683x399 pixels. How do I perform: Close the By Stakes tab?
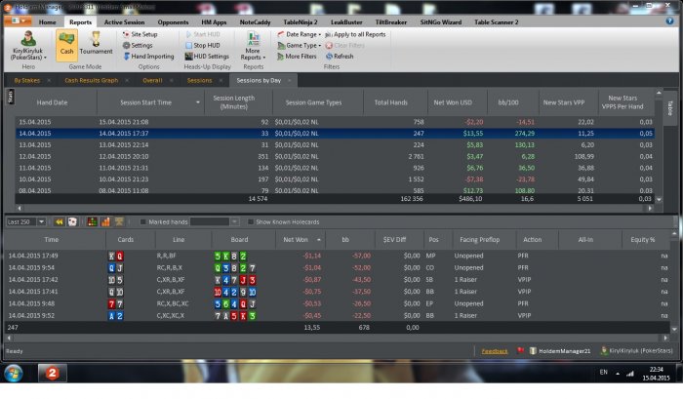49,80
